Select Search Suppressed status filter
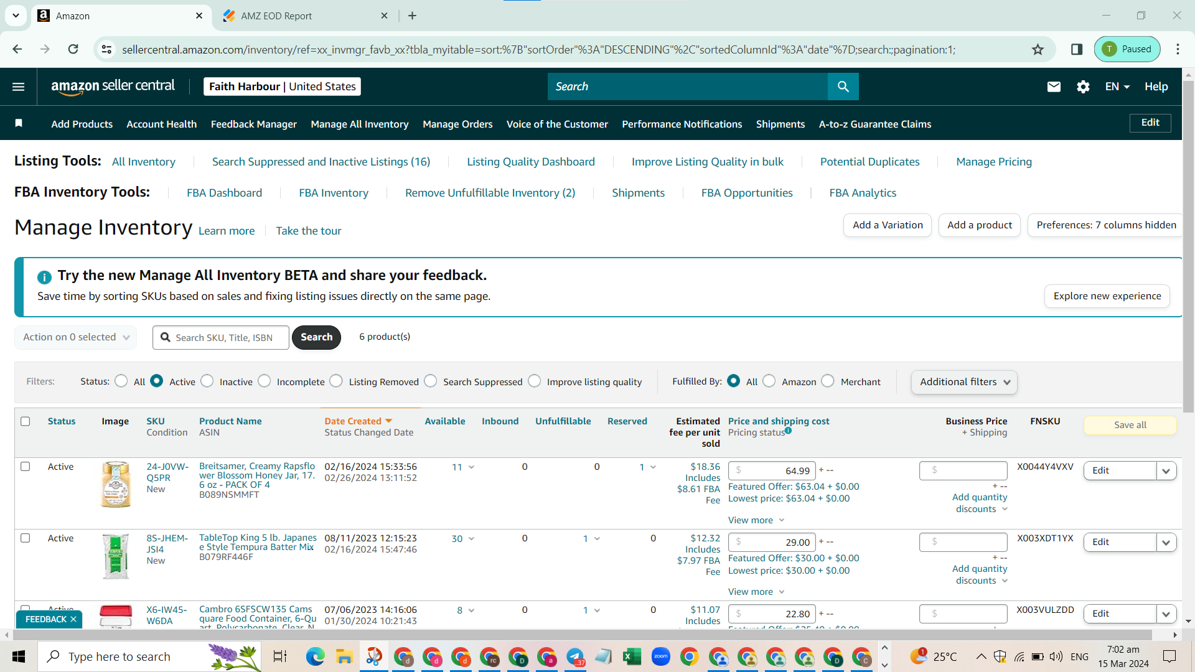 pos(431,381)
